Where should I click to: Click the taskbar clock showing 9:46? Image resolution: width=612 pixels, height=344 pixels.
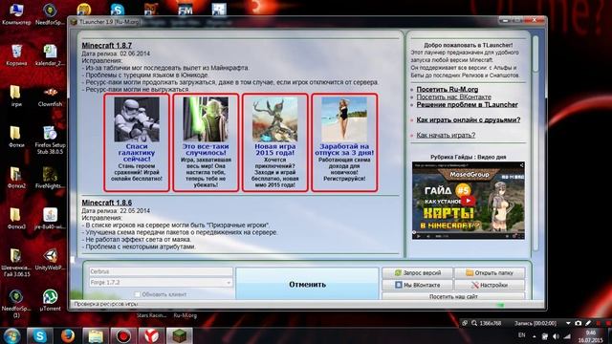click(x=591, y=336)
